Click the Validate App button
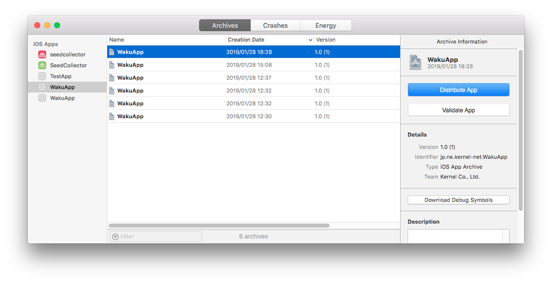Screen dimensions: 552x283 coord(458,110)
